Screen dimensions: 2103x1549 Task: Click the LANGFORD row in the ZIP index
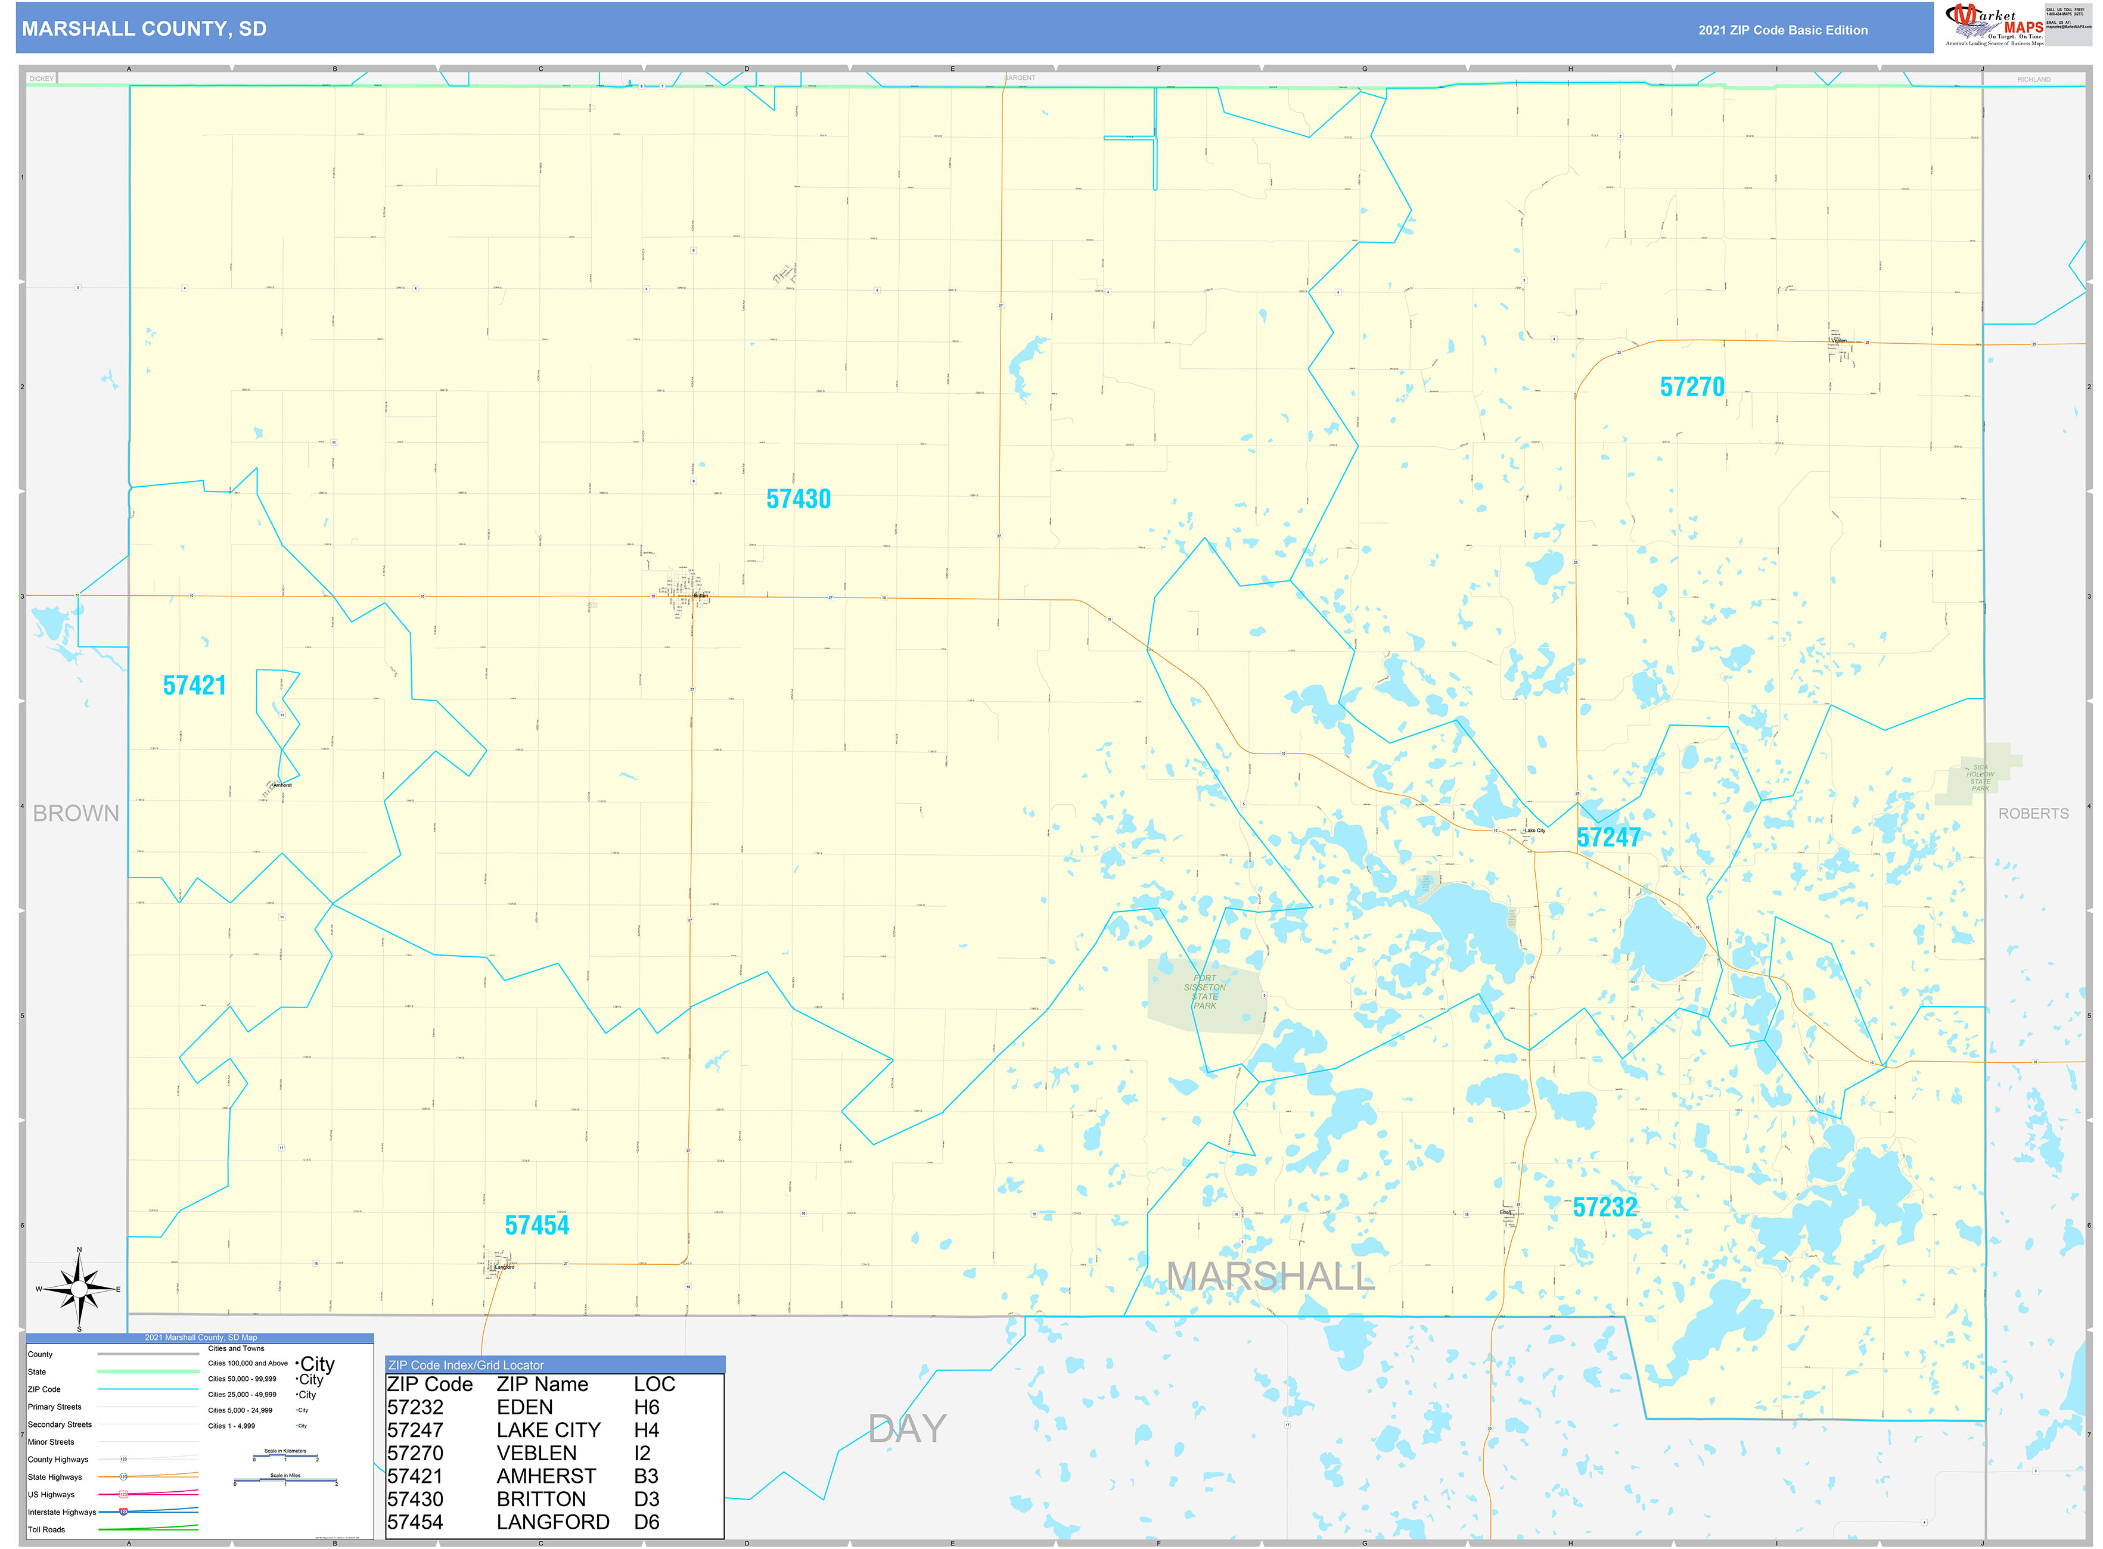pos(552,1521)
